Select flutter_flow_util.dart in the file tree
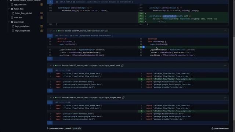The height and width of the screenshot is (132, 235). 23,13
